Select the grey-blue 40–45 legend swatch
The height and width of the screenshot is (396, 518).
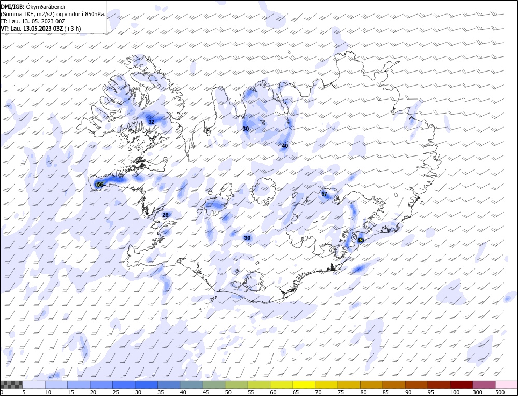point(191,385)
